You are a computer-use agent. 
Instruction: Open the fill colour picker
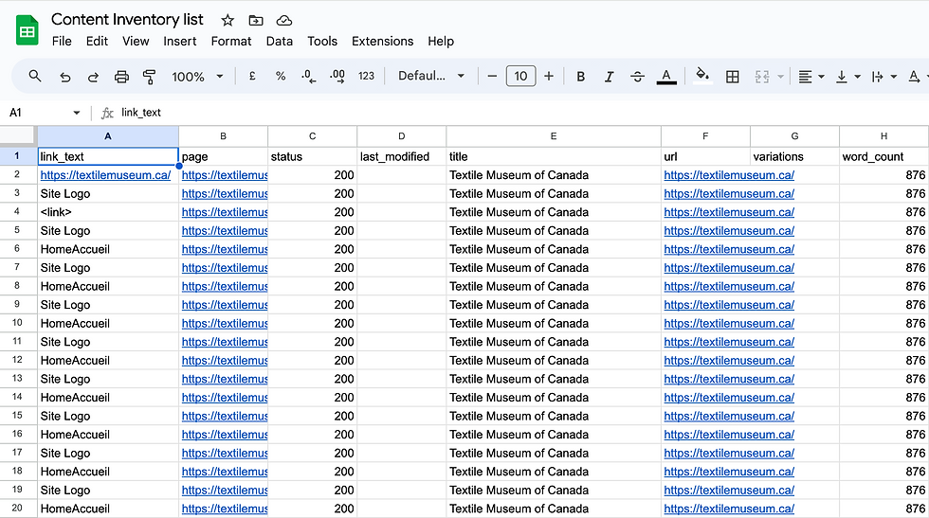pyautogui.click(x=702, y=77)
